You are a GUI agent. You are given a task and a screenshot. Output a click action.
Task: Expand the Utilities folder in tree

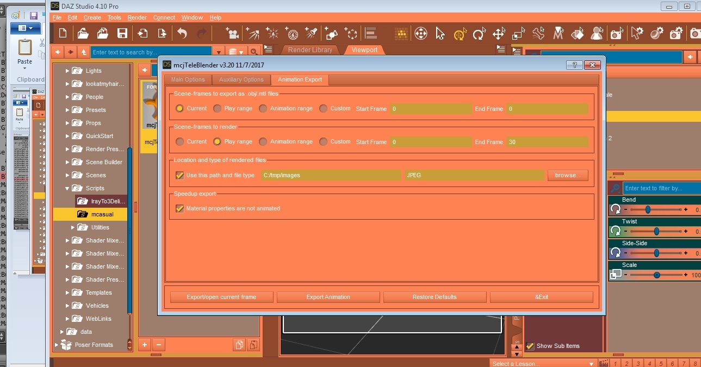[x=73, y=227]
